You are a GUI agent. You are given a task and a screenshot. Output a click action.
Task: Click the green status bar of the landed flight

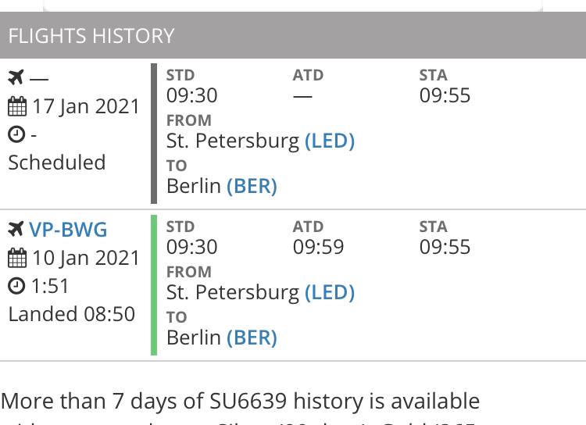pos(154,285)
